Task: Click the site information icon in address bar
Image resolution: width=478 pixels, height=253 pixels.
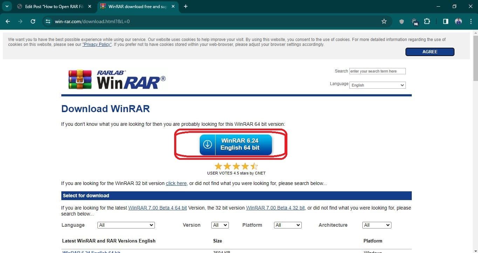Action: (x=48, y=21)
